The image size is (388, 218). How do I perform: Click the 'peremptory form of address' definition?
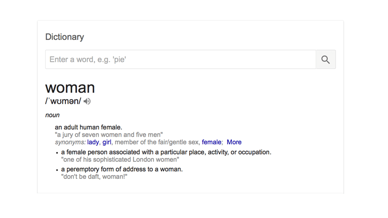(x=122, y=169)
